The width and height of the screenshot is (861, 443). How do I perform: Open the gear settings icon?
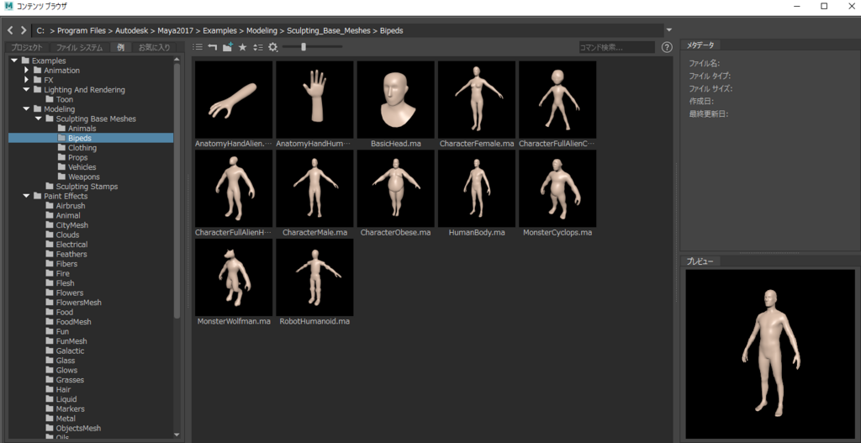[273, 47]
